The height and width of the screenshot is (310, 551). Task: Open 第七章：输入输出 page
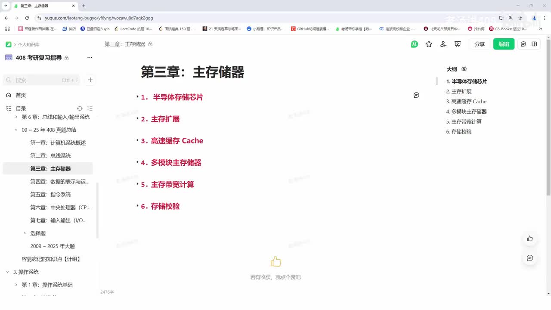[x=59, y=220]
